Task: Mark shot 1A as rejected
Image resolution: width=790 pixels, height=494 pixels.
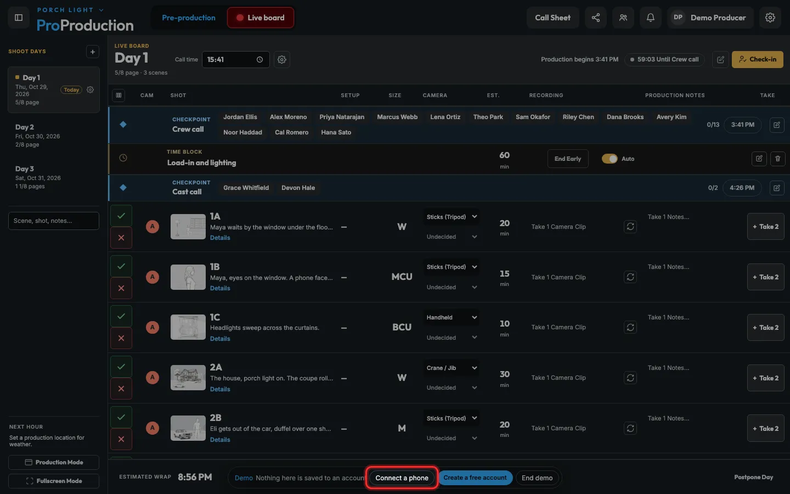Action: point(121,238)
